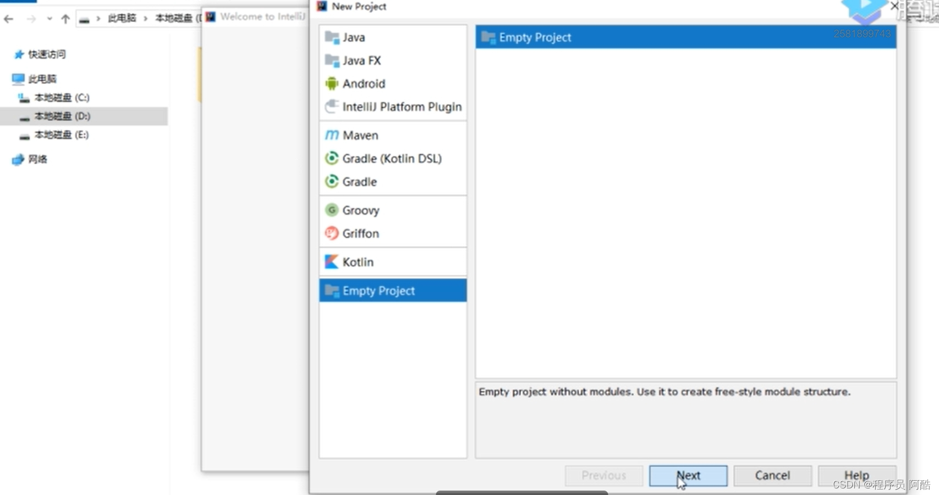The height and width of the screenshot is (495, 939).
Task: Expand the chevron after 此电脑 breadcrumb
Action: pyautogui.click(x=146, y=19)
